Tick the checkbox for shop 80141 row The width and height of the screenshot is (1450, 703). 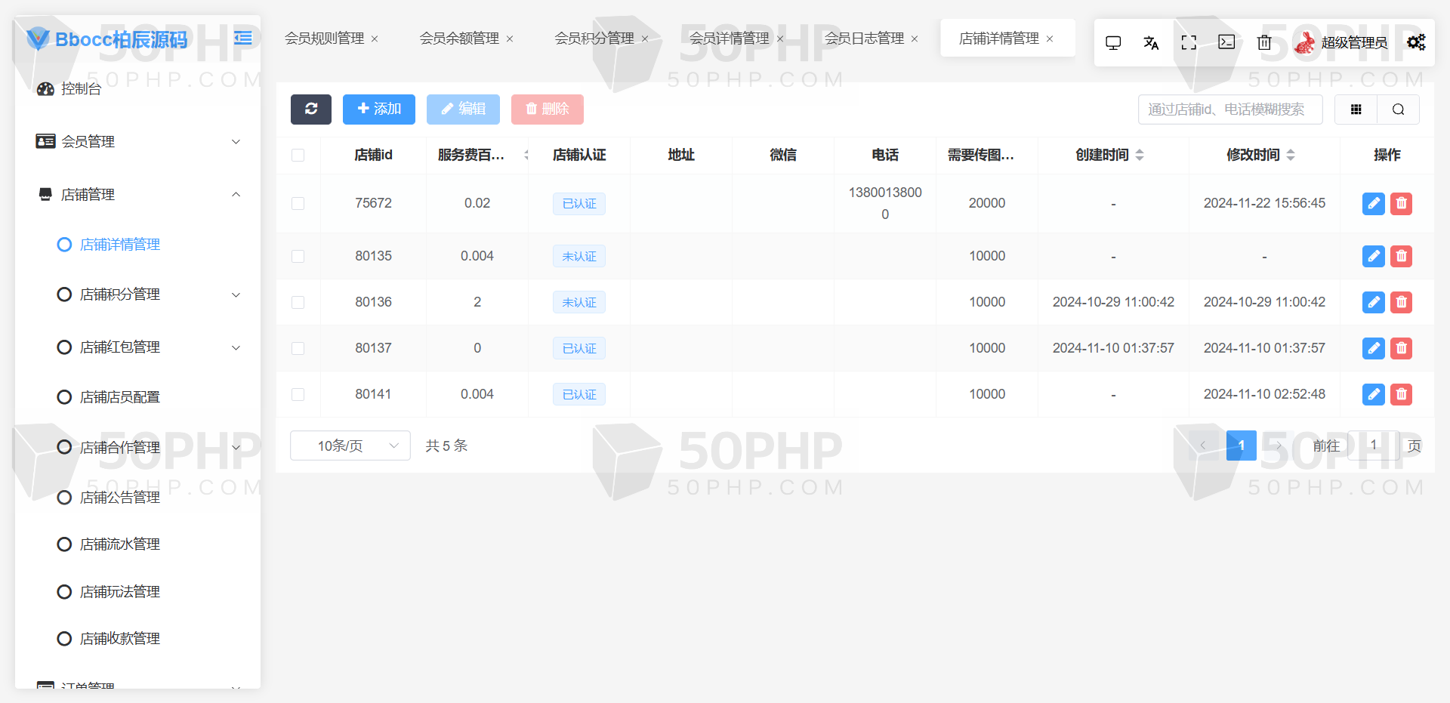coord(298,394)
